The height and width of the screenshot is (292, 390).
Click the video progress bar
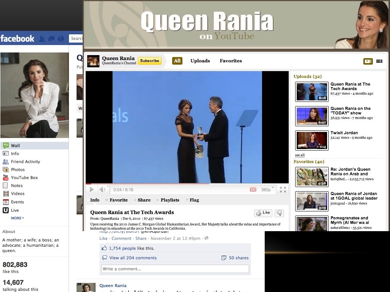point(187,184)
